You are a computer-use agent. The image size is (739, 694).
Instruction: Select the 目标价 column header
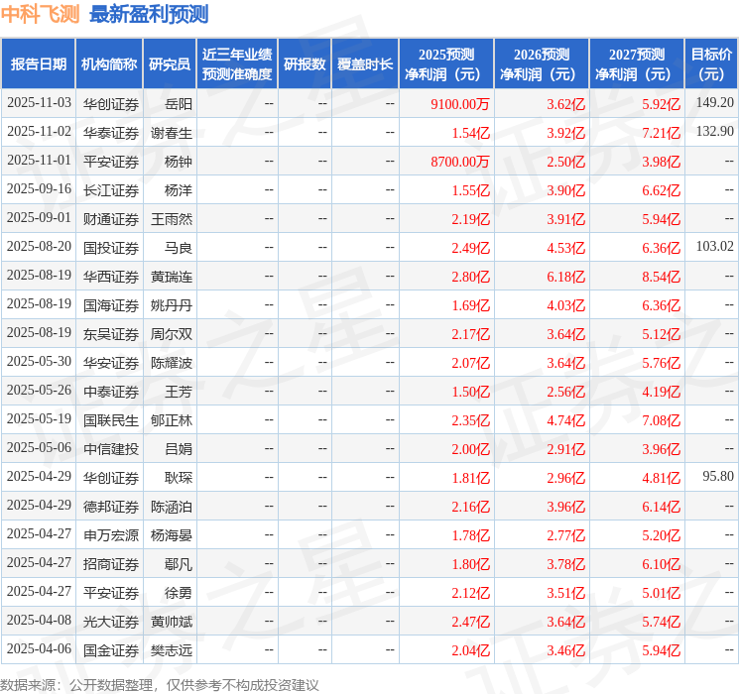tap(711, 64)
